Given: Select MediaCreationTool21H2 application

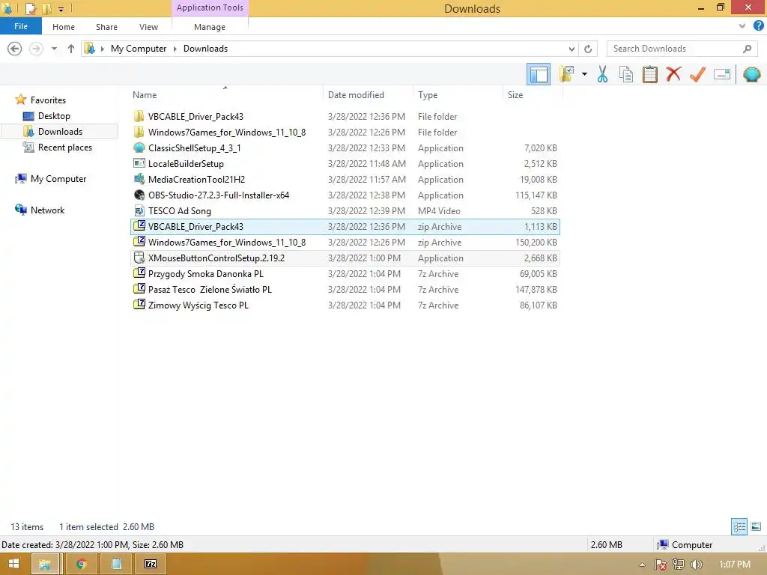Looking at the screenshot, I should (x=345, y=179).
